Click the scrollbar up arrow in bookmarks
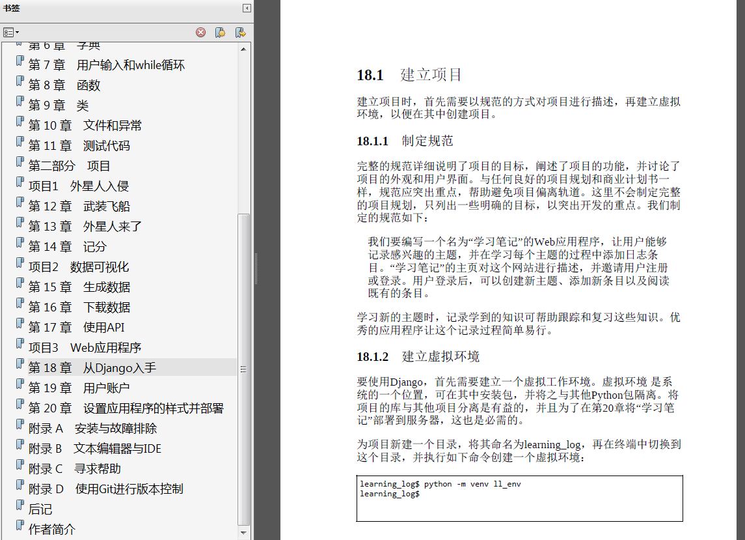 [243, 49]
